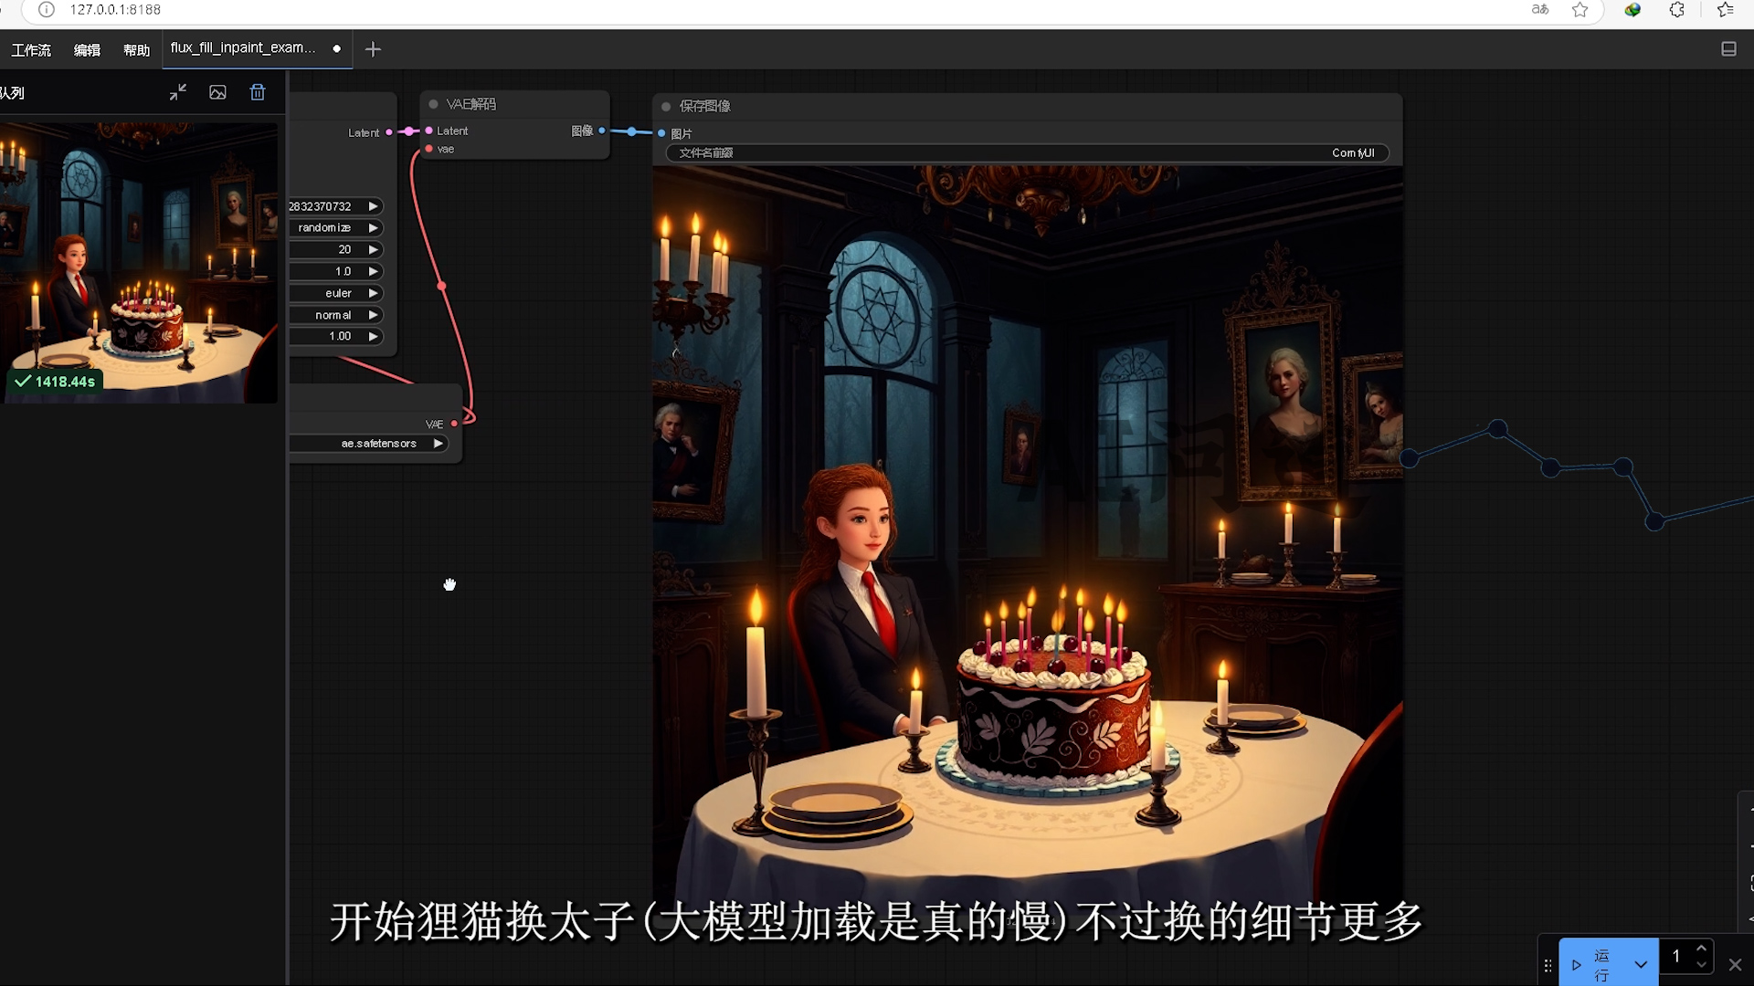Screen dimensions: 1754x986
Task: Open the 工作流 menu
Action: point(31,50)
